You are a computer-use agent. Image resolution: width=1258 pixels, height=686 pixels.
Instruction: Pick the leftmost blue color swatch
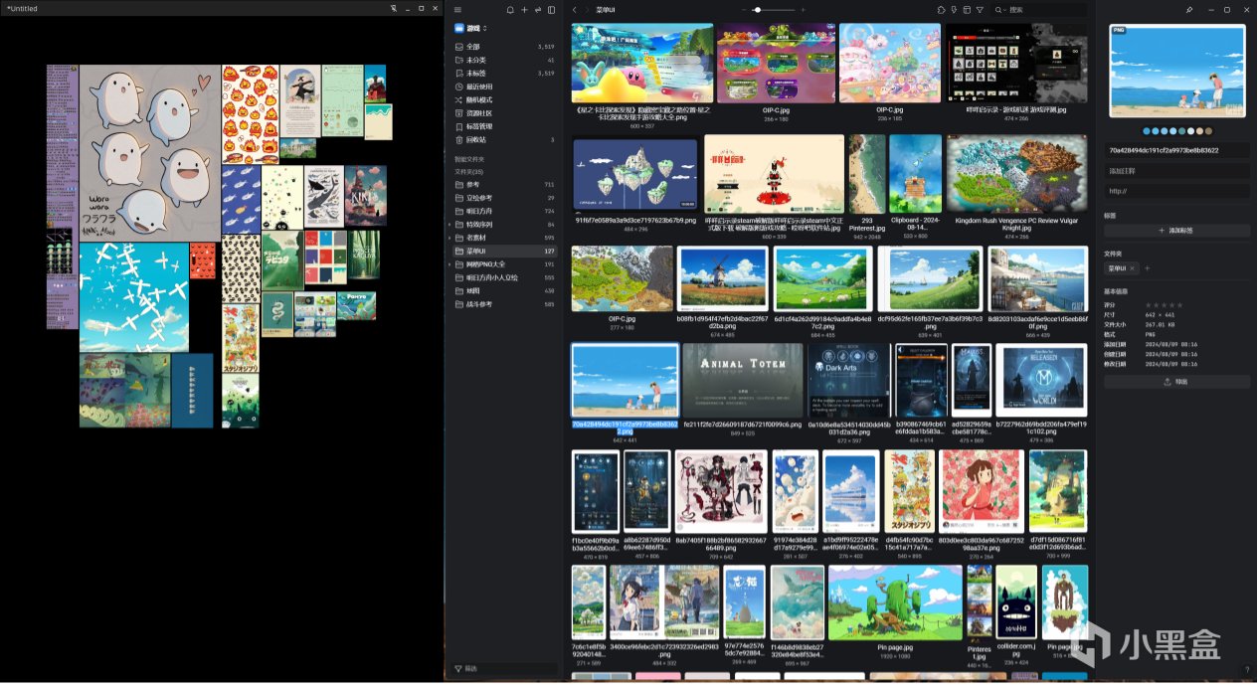pos(1147,130)
